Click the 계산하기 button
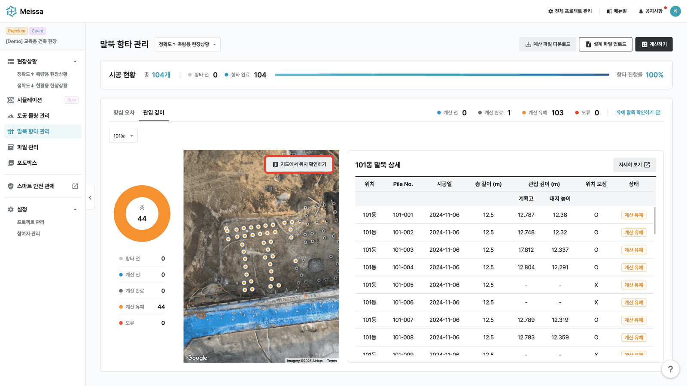 pos(654,44)
